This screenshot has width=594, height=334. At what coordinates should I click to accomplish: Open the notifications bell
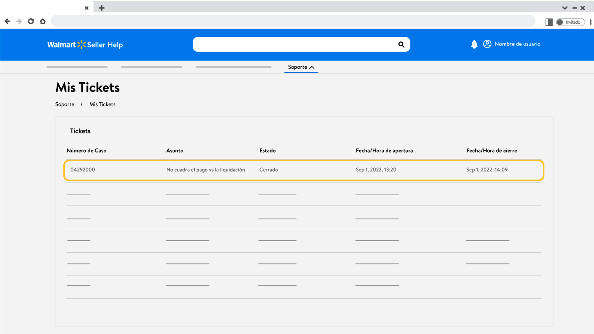point(474,44)
